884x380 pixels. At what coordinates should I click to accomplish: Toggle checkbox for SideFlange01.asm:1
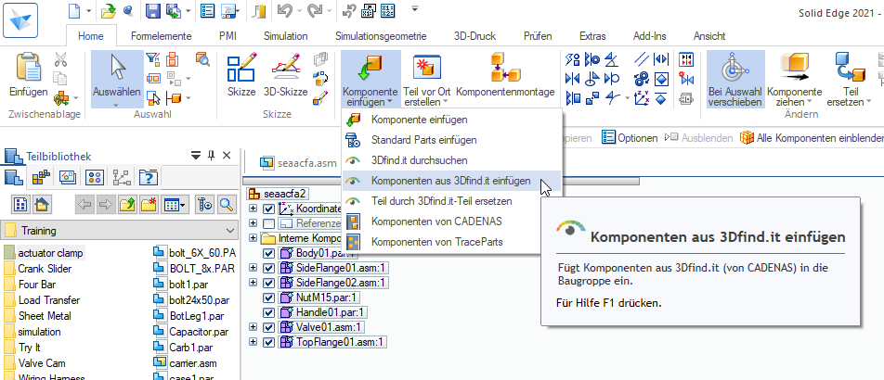coord(269,268)
